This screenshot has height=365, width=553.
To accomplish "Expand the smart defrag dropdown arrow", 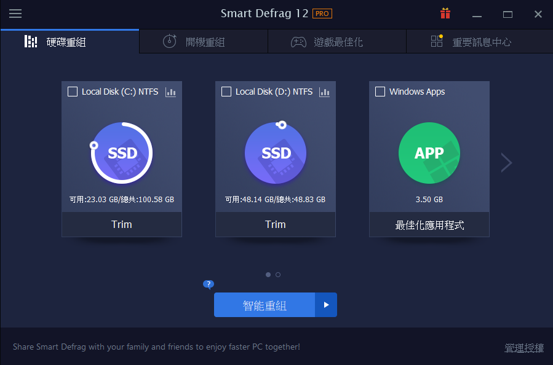I will coord(326,305).
